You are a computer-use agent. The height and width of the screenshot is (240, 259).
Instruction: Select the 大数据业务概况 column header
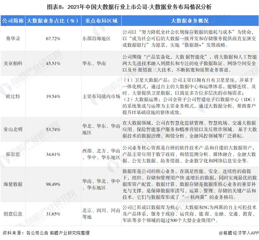pos(190,21)
